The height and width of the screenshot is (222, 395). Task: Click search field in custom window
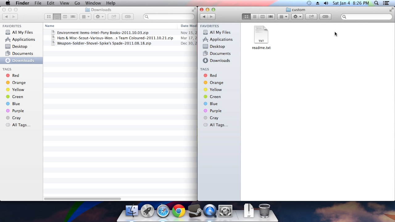tap(367, 17)
